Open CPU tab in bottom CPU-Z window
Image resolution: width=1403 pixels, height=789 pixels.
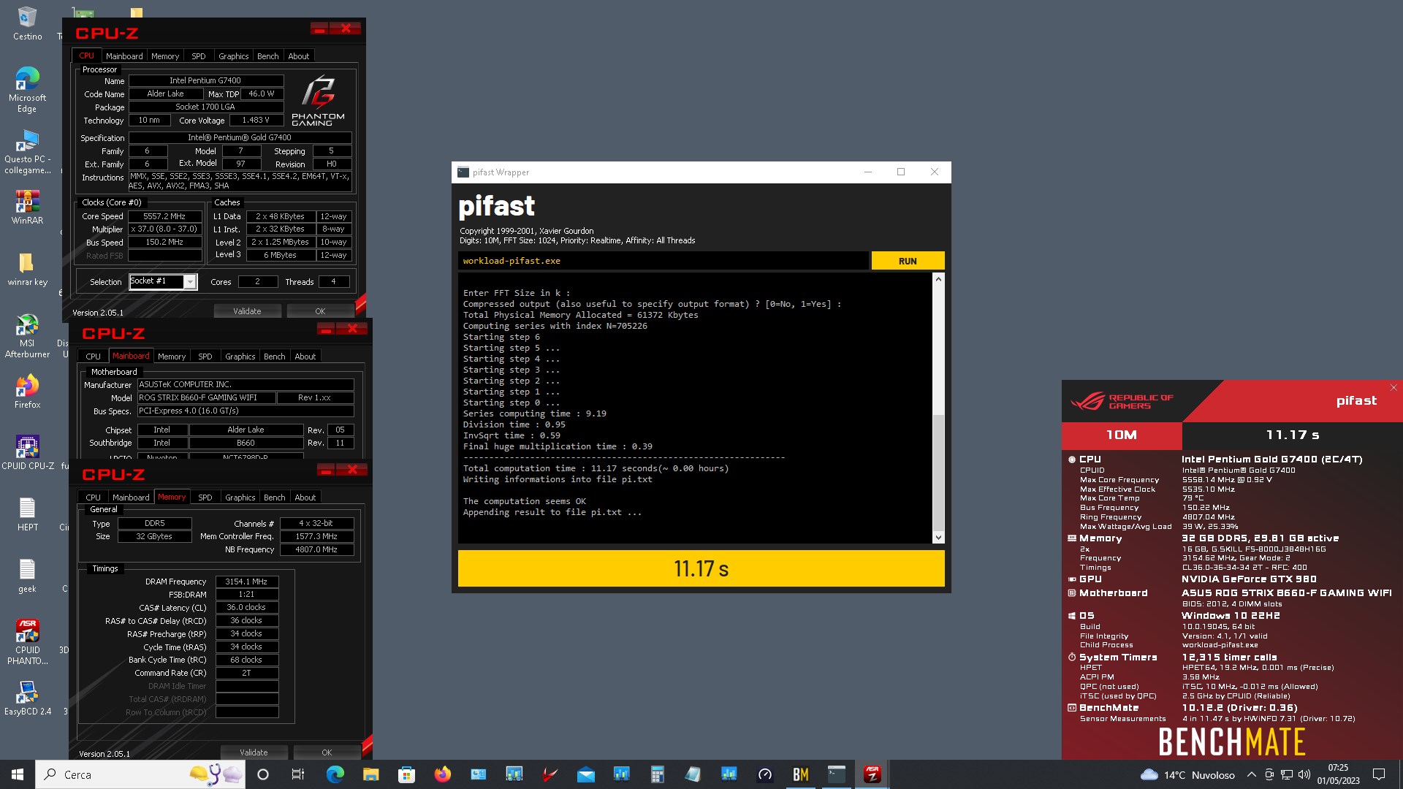(94, 498)
